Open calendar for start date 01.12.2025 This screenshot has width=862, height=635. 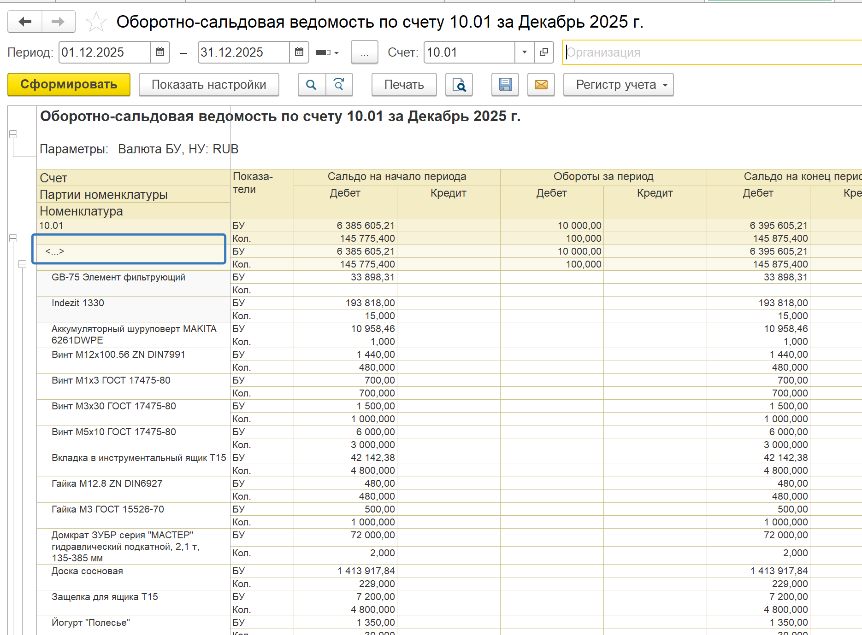(x=160, y=52)
